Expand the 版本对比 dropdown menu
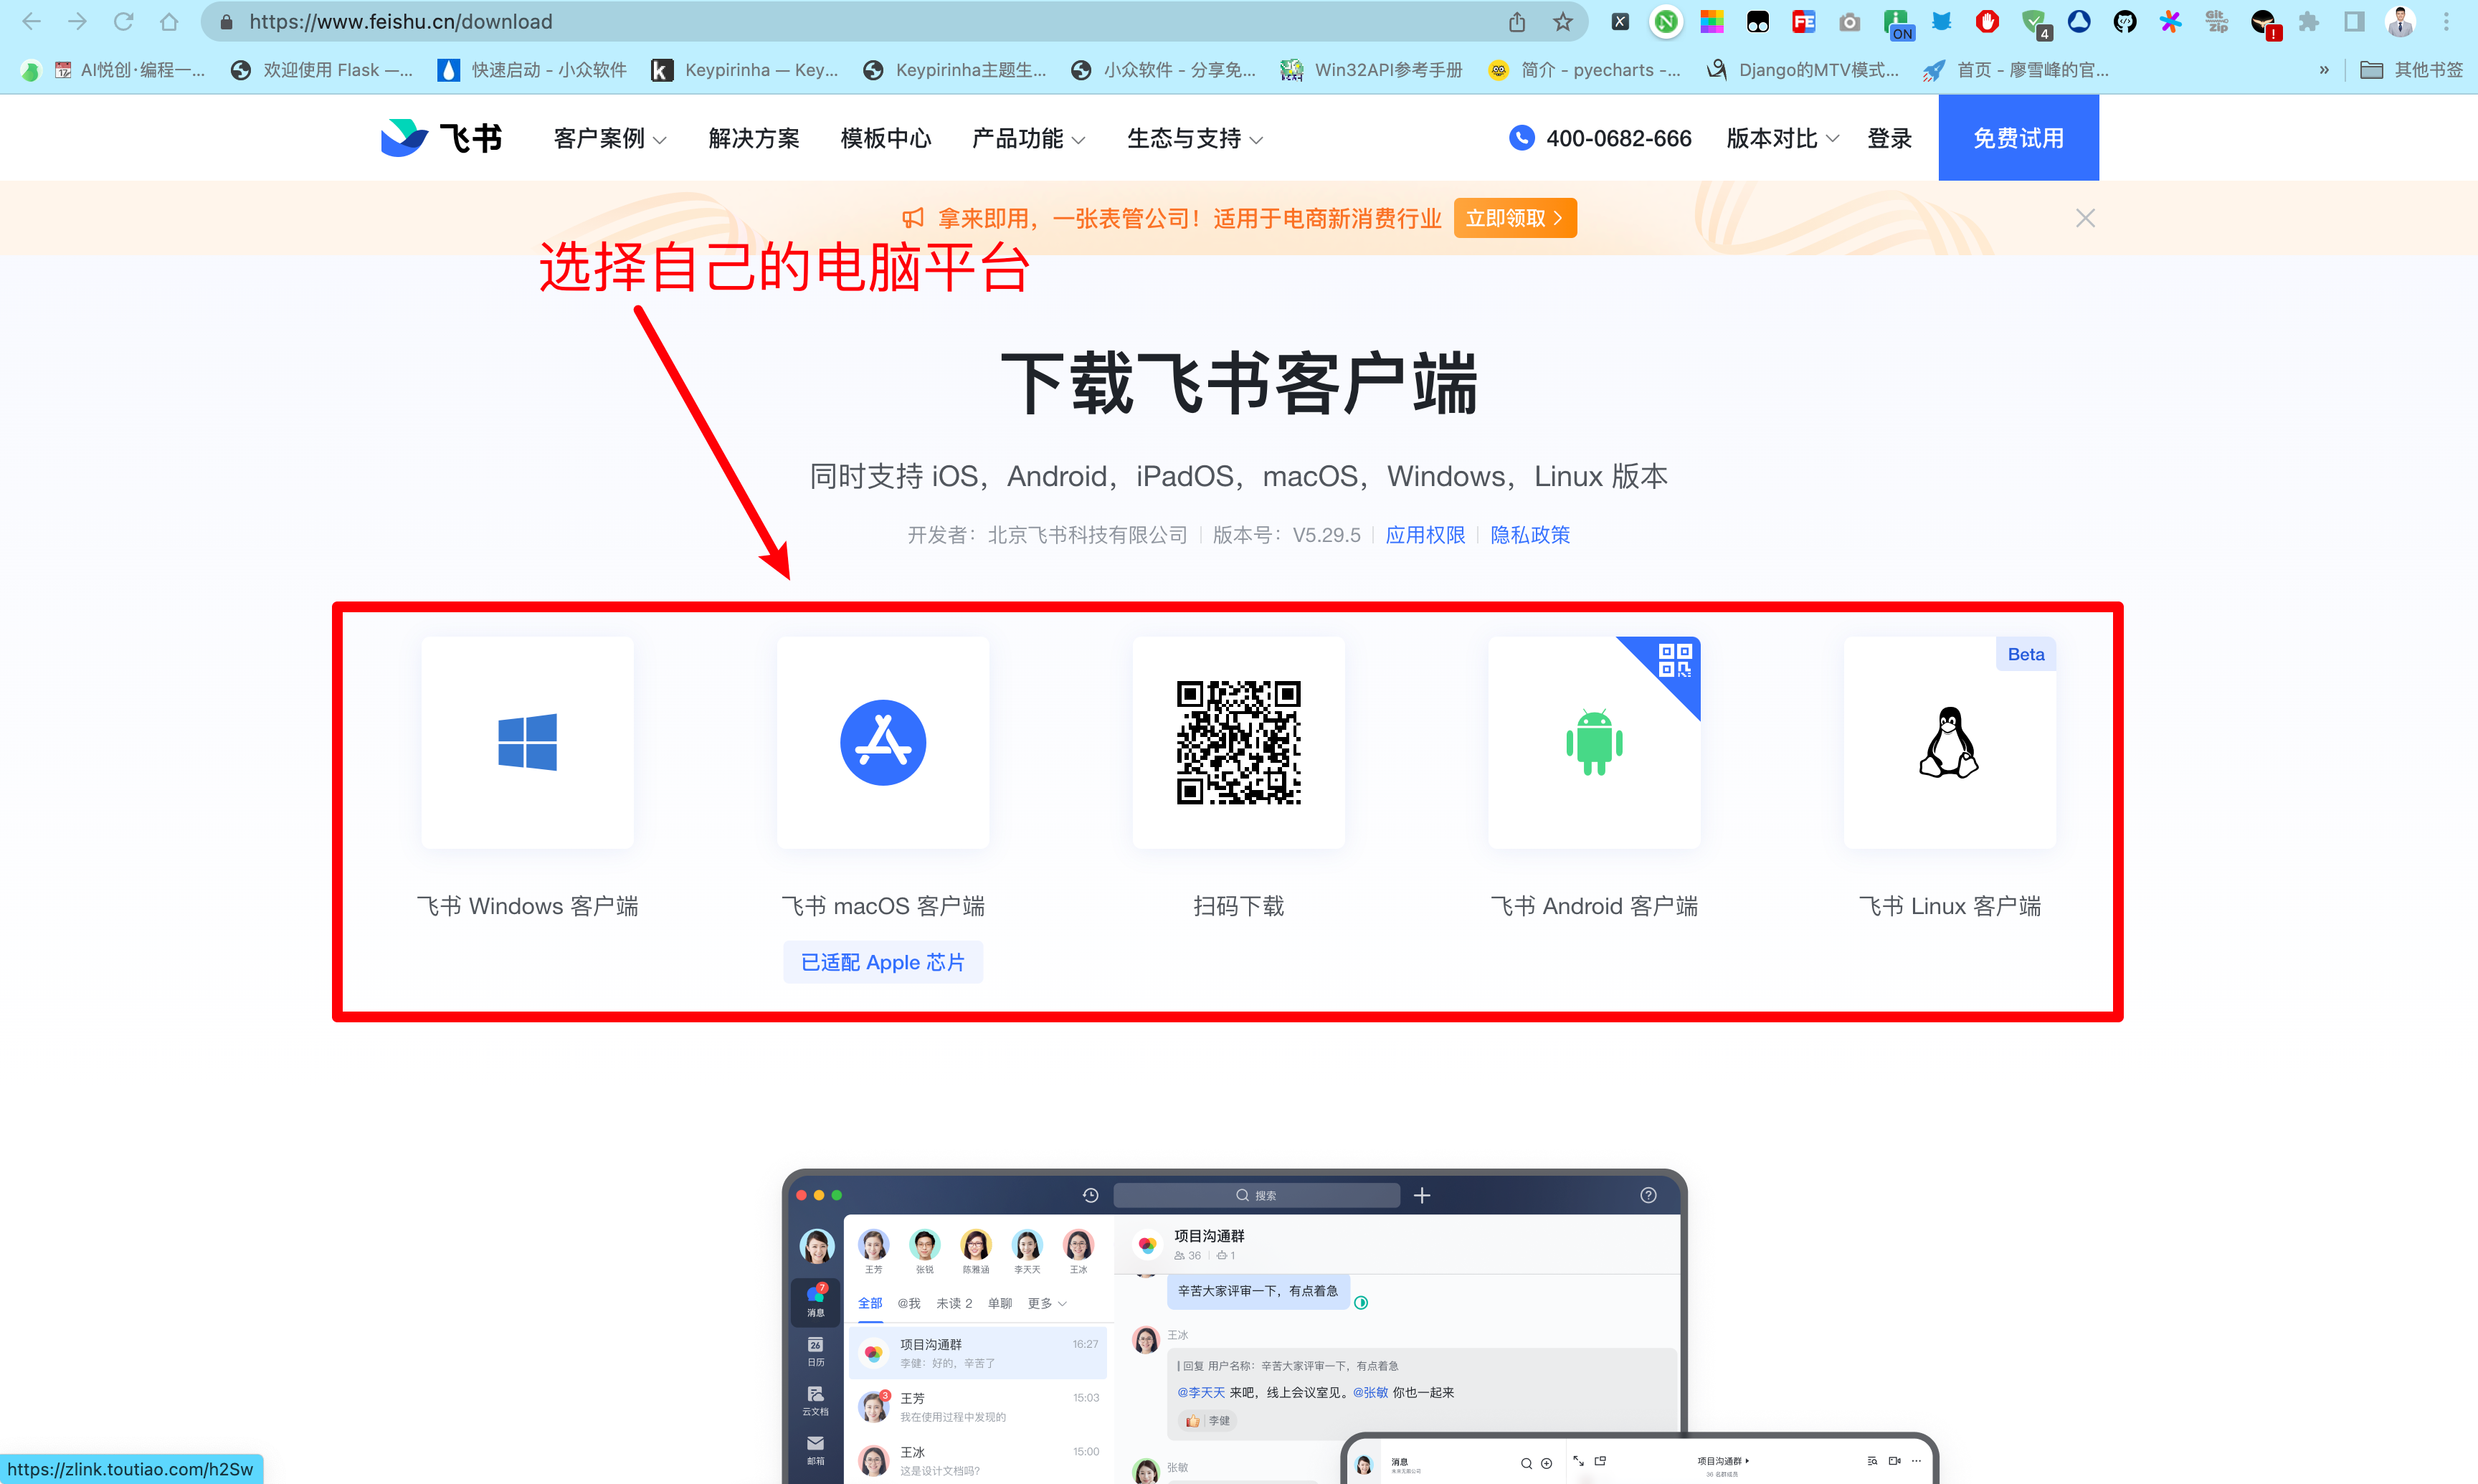This screenshot has height=1484, width=2478. tap(1782, 138)
